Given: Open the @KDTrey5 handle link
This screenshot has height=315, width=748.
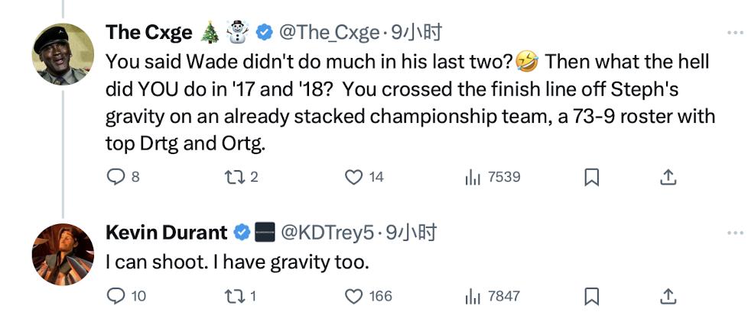Looking at the screenshot, I should (330, 233).
